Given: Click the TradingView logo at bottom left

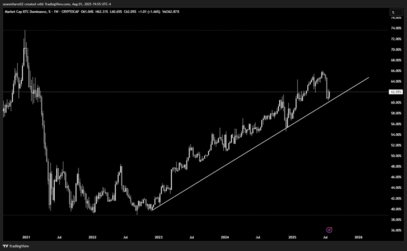Looking at the screenshot, I should pyautogui.click(x=13, y=246).
